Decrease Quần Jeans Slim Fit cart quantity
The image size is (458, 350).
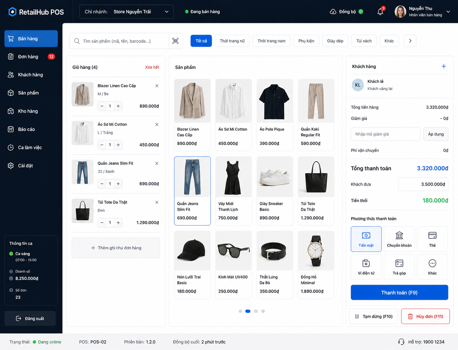pos(102,184)
